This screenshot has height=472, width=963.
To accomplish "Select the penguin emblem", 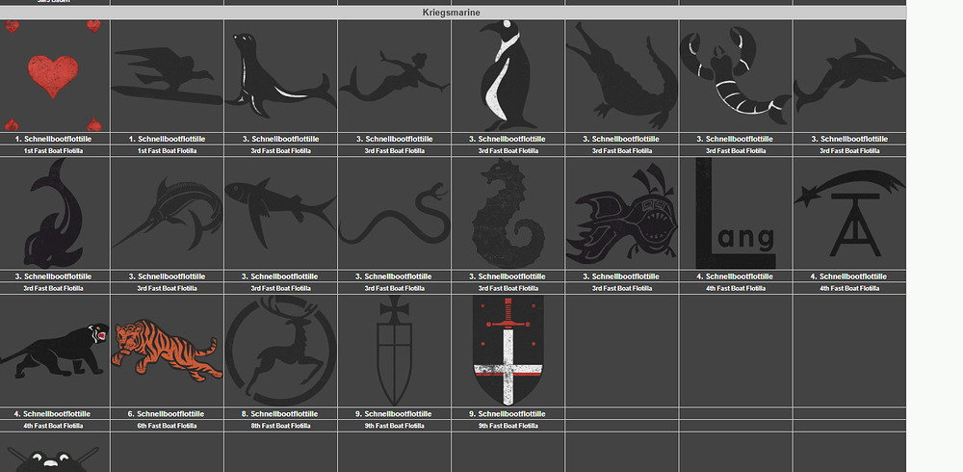I will click(x=508, y=75).
